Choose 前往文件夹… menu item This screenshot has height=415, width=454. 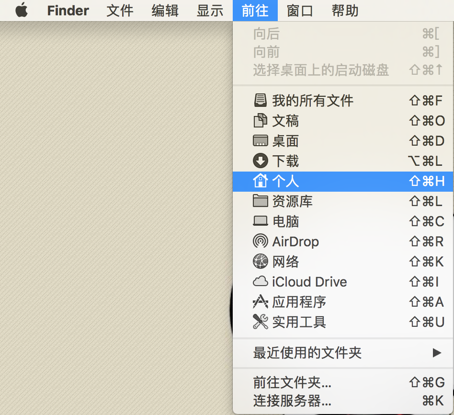[x=343, y=382]
